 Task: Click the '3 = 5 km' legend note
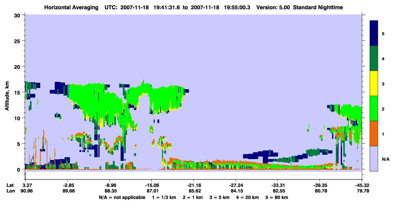point(220,197)
